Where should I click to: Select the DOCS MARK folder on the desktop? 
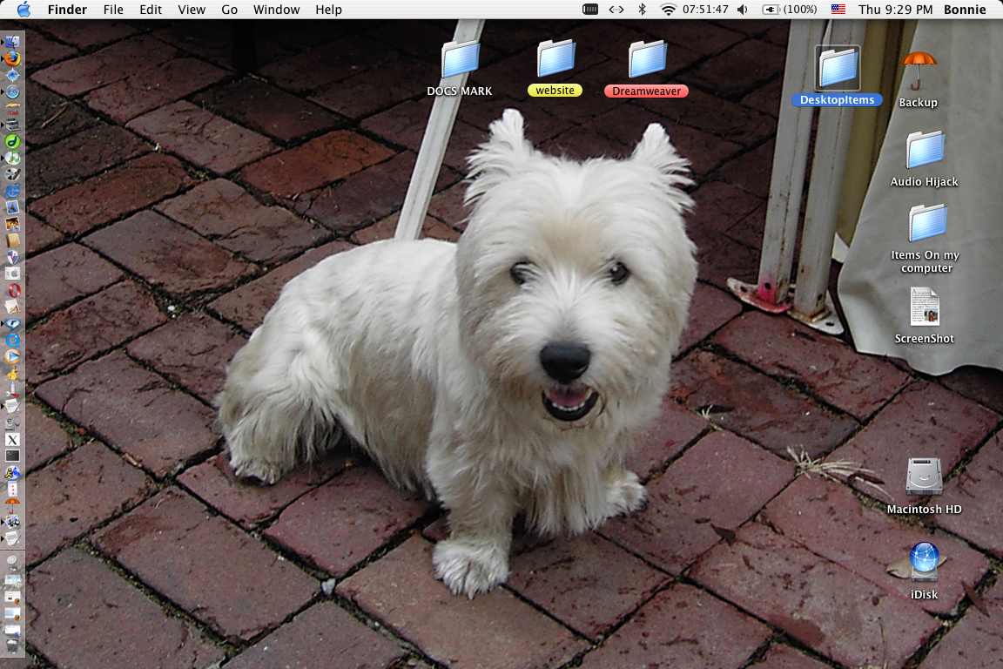[x=460, y=60]
